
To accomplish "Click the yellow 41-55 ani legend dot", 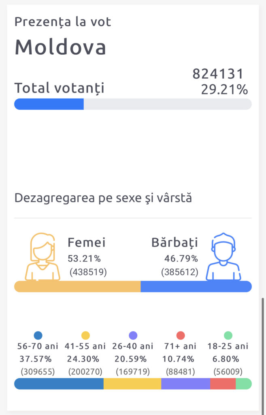I will coord(85,336).
